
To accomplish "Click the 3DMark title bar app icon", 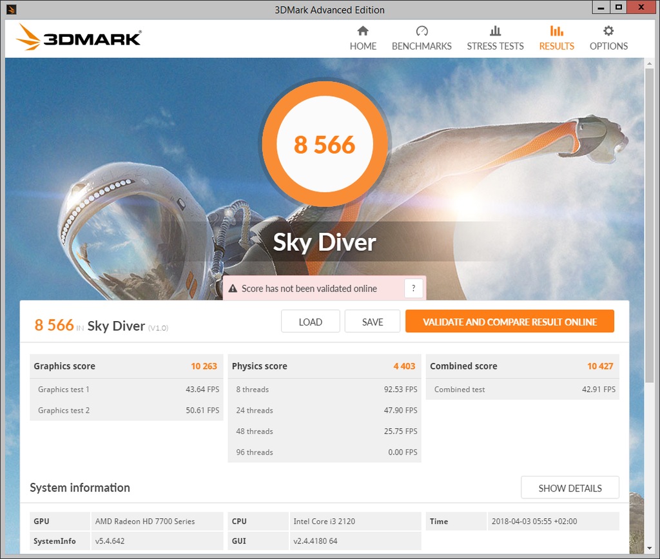I will 12,9.
